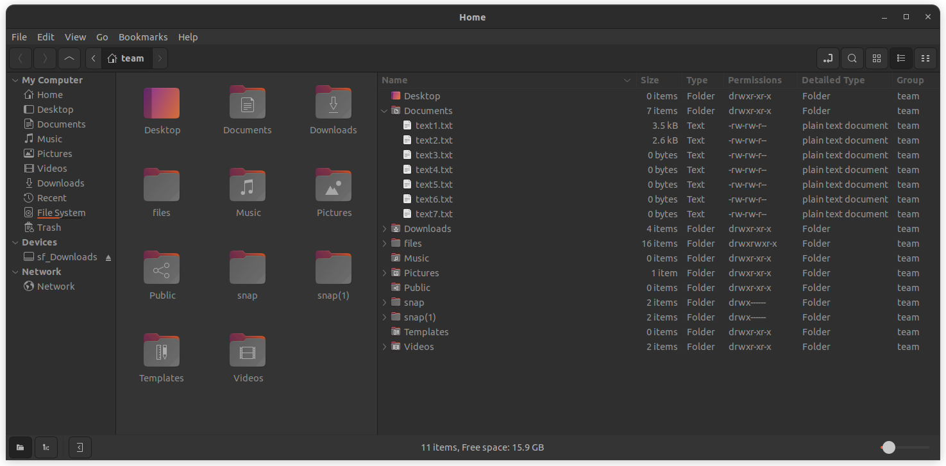The height and width of the screenshot is (466, 946).
Task: Expand the Downloads folder in the list
Action: click(384, 228)
